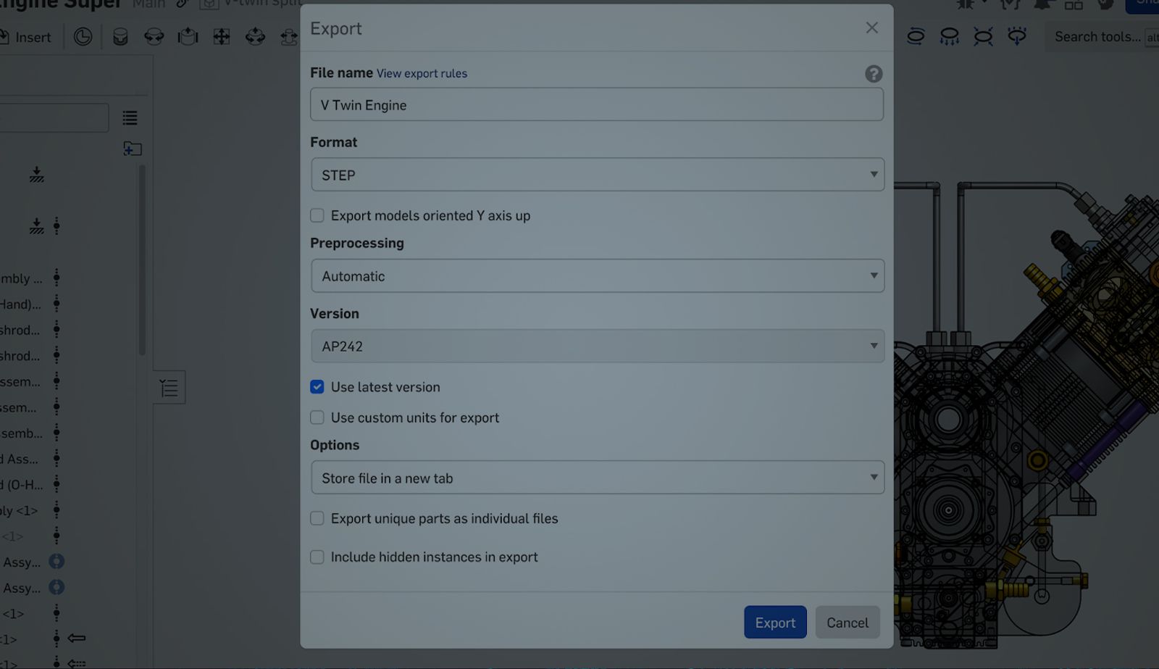Select the Slider mate tool
1159x669 pixels.
point(188,36)
